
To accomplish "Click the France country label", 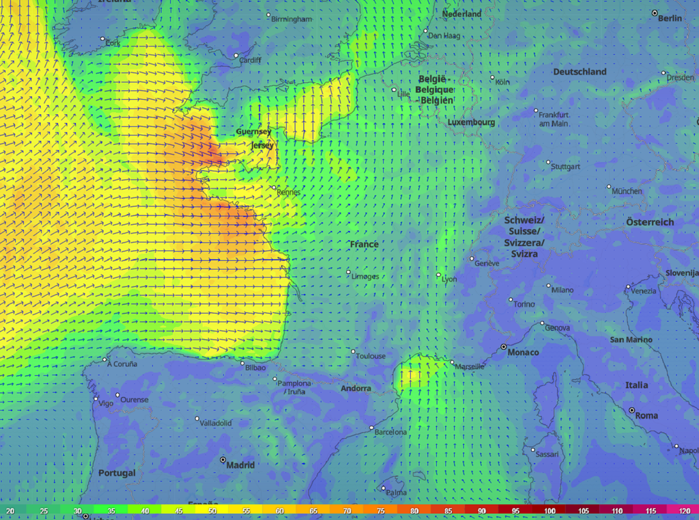I will (364, 244).
